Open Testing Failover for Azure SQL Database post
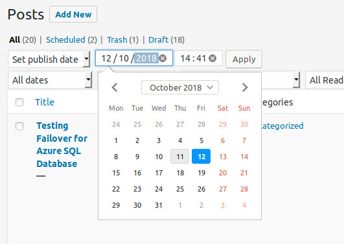Image resolution: width=344 pixels, height=244 pixels. pyautogui.click(x=62, y=144)
